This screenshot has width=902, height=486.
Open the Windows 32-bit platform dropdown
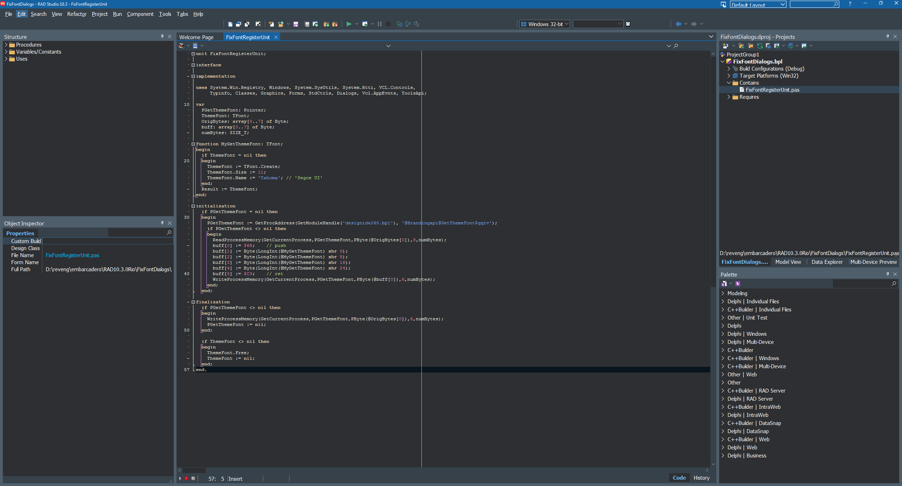point(545,24)
